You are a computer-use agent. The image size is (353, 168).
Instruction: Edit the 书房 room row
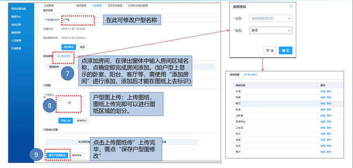[322, 91]
